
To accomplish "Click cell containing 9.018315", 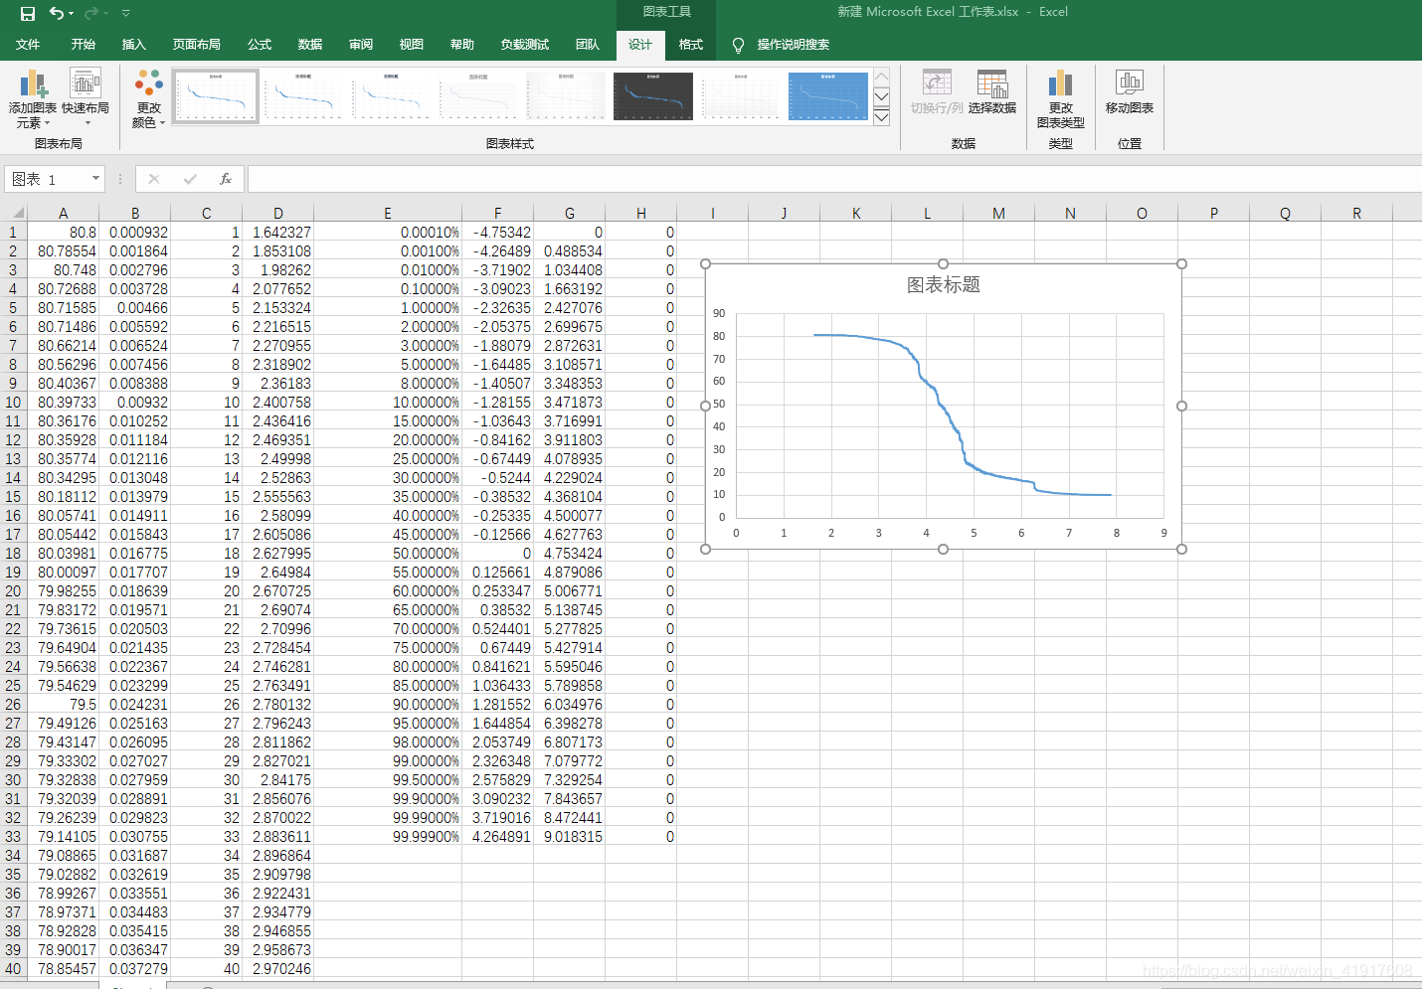I will pos(570,837).
